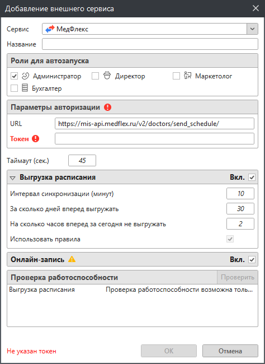Click the Проверить button

click(x=238, y=277)
